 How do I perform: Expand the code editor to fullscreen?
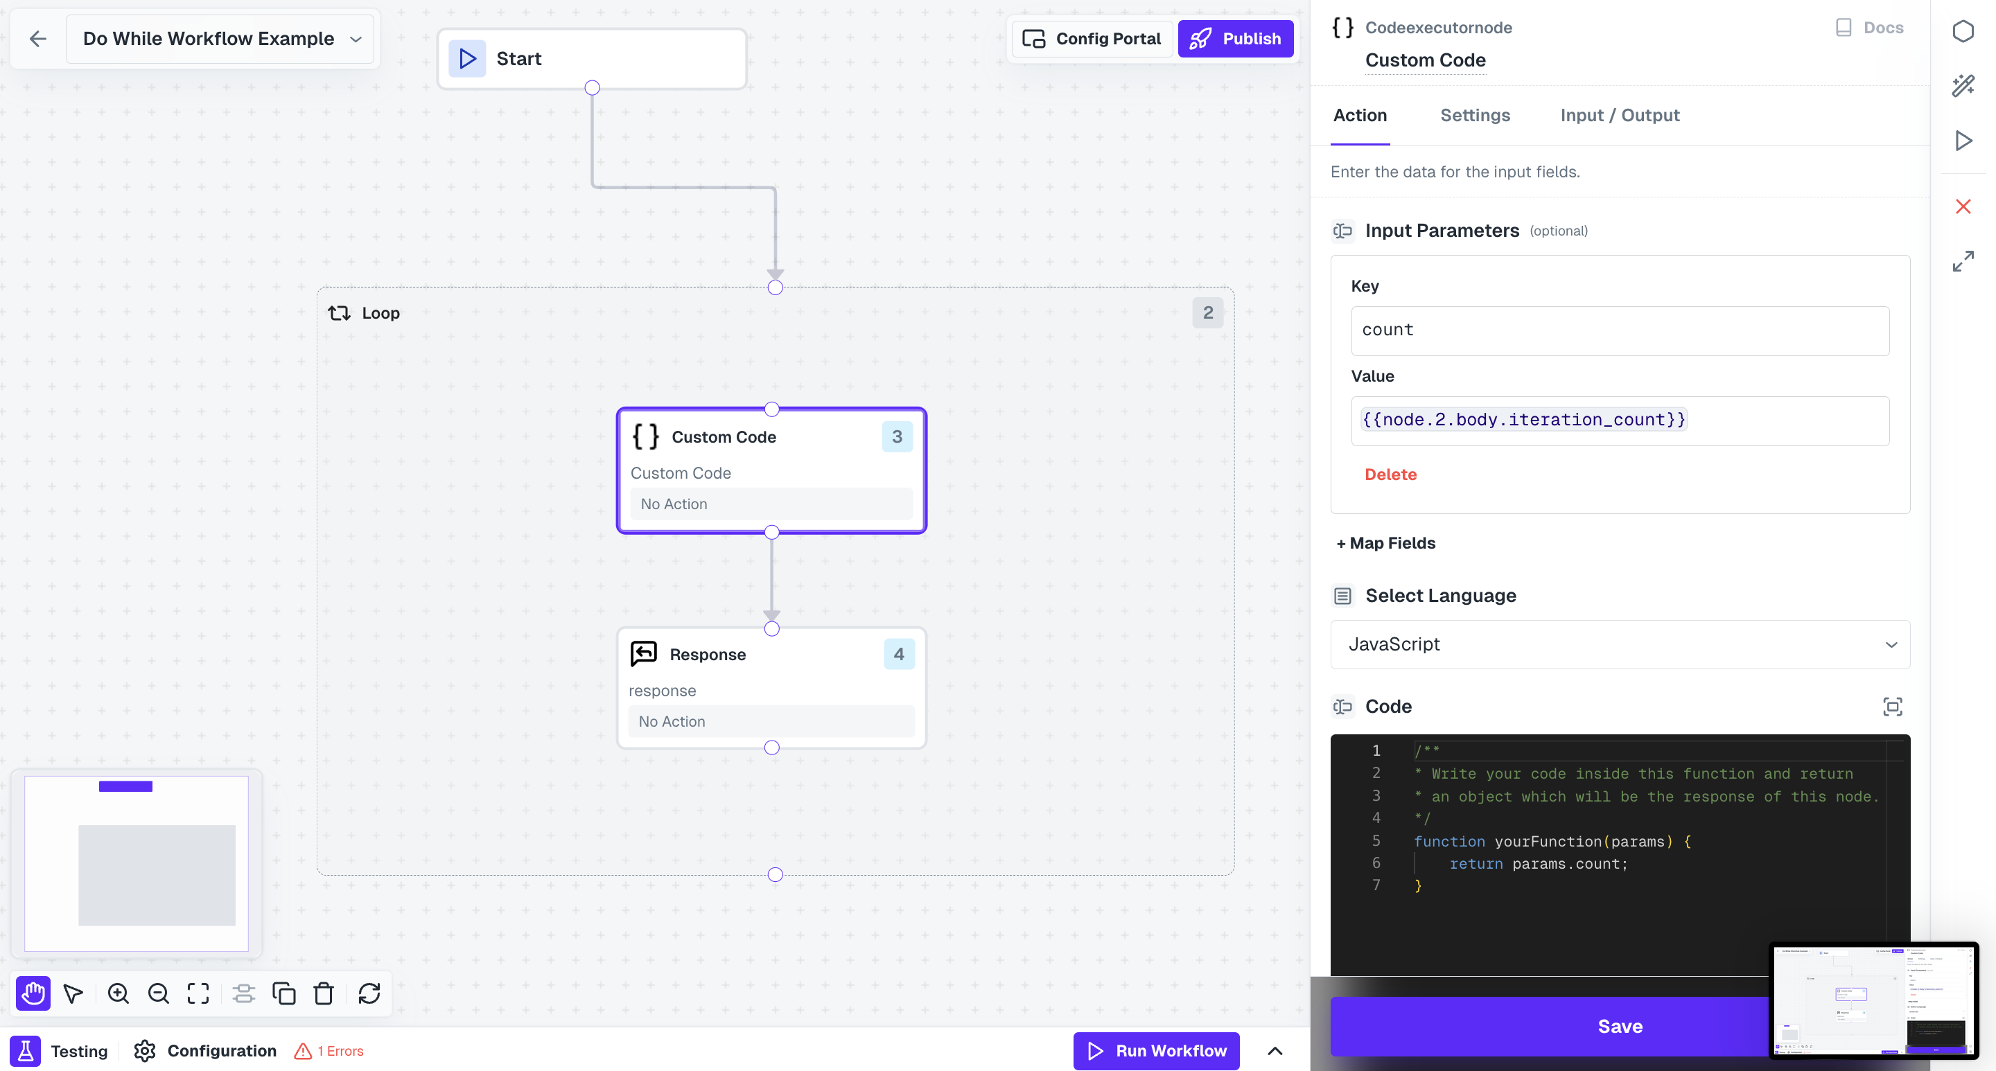(1892, 706)
